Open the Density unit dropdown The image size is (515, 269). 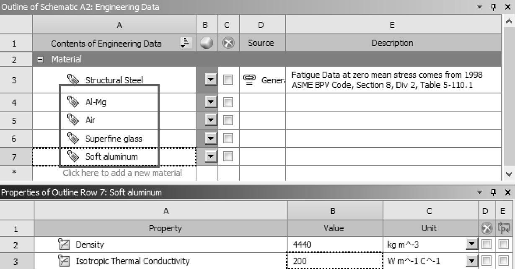tap(471, 245)
